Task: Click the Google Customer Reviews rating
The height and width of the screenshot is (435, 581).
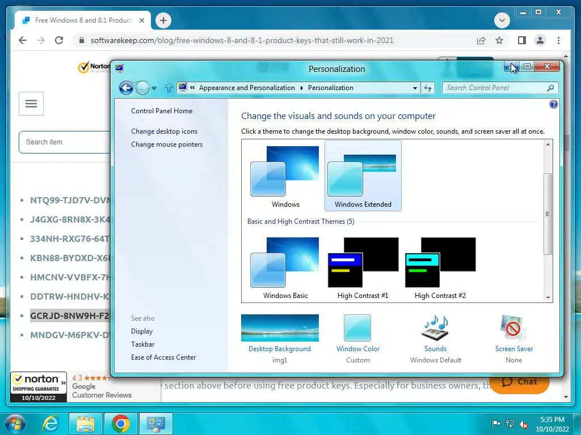Action: click(x=102, y=386)
